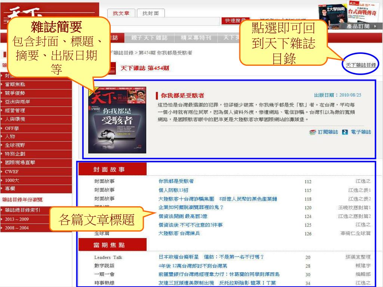The height and width of the screenshot is (287, 383).
Task: Open the cover-story article 你我都是受駭者 in the list
Action: (x=176, y=181)
